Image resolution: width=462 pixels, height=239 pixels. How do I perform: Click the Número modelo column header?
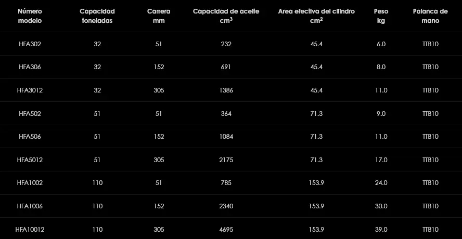30,16
